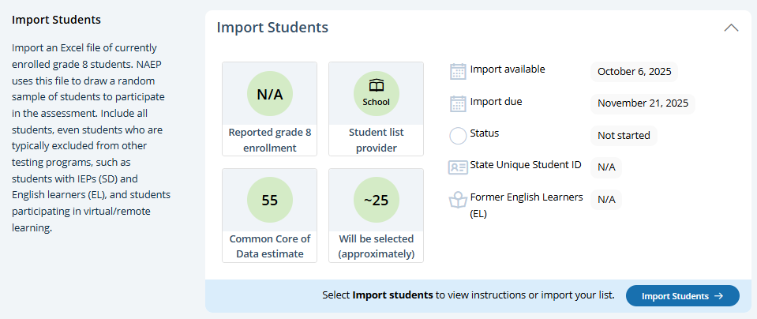The image size is (757, 319).
Task: Click the State Unique Student ID N/A value
Action: click(606, 167)
